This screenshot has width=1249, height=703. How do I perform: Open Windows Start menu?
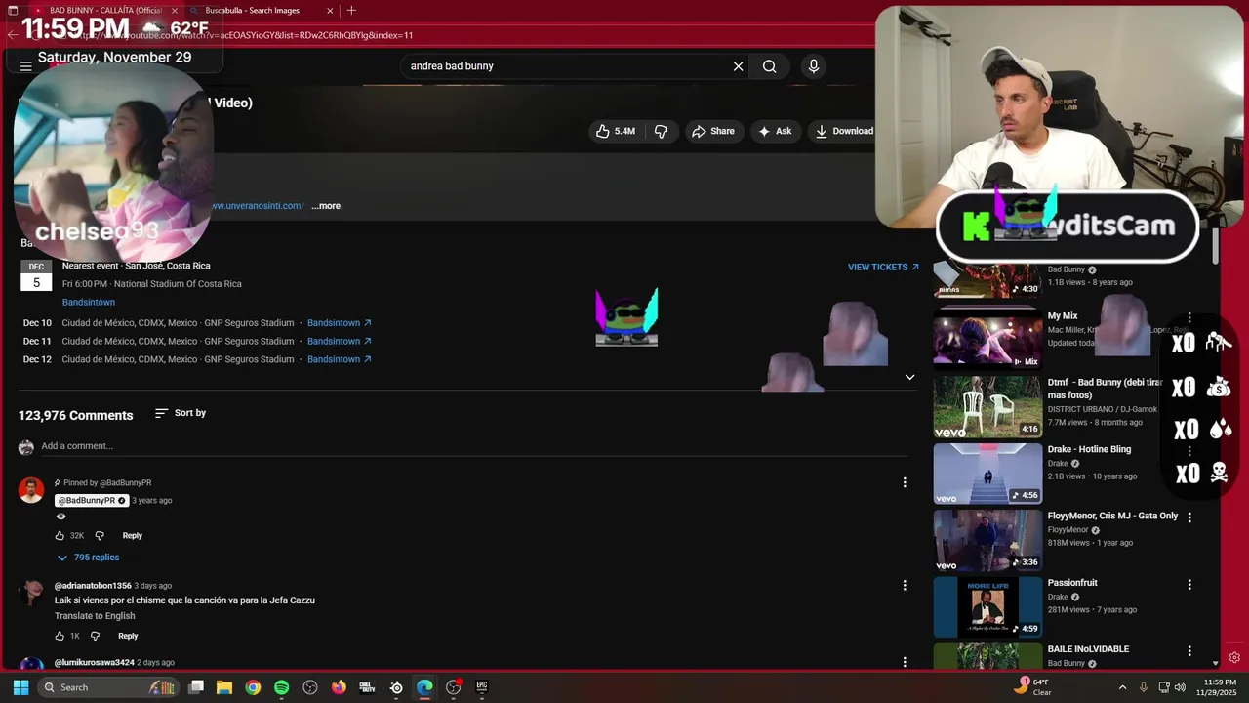(x=20, y=687)
